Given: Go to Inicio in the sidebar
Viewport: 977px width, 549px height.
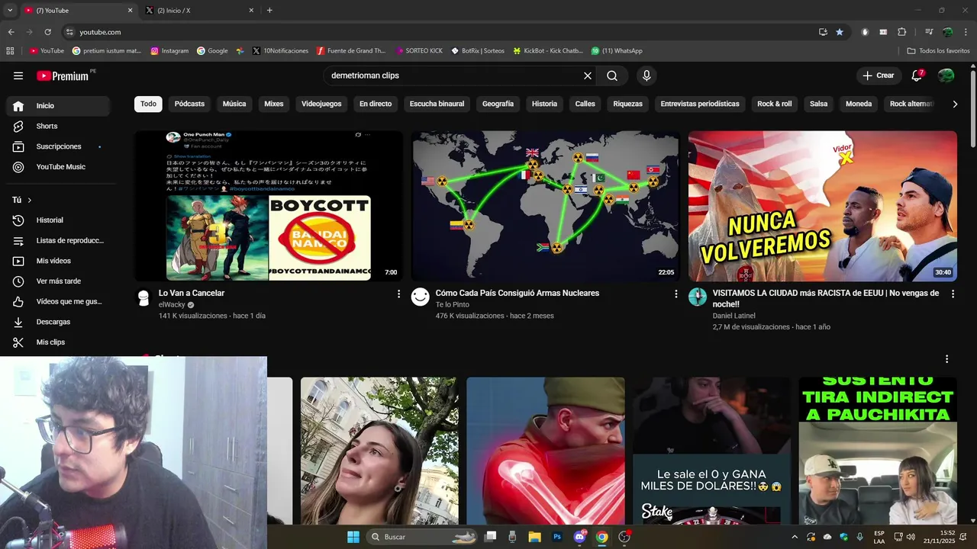Looking at the screenshot, I should (x=58, y=106).
